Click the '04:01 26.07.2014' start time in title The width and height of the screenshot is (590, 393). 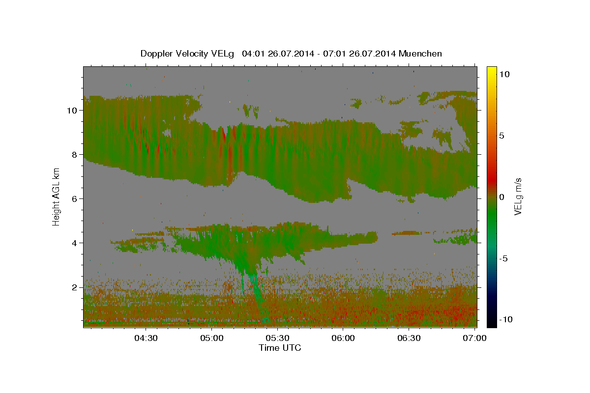(277, 54)
